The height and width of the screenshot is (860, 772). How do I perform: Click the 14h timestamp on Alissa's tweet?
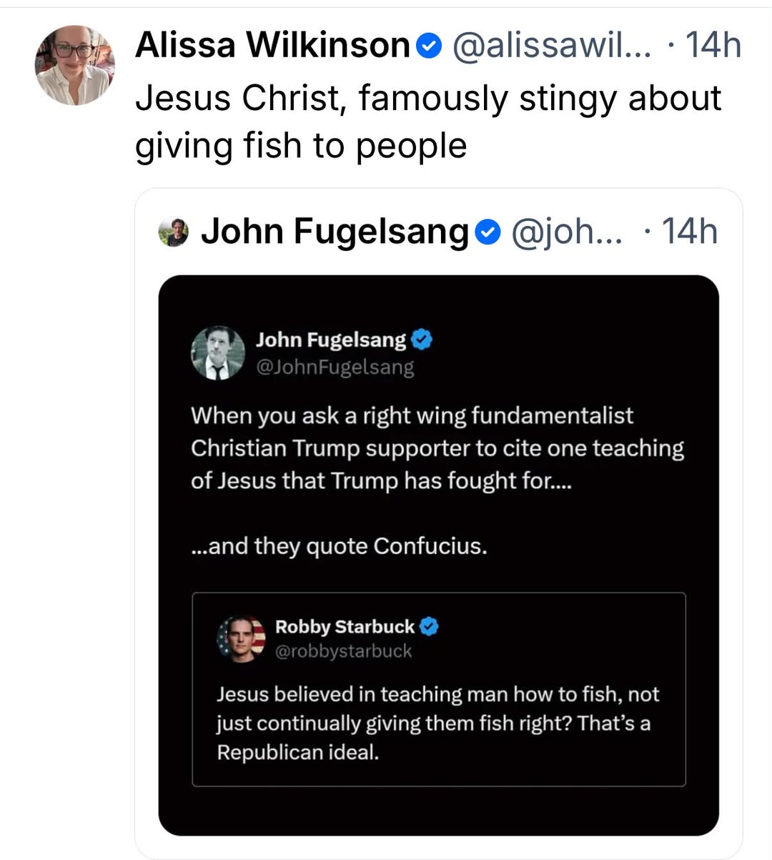[x=713, y=46]
